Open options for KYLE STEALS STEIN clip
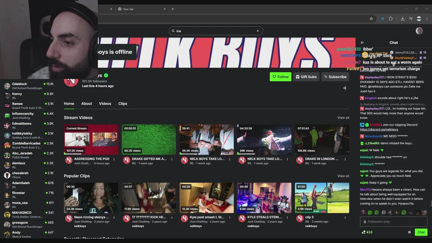Screen dimensions: 432x243 click(287, 218)
